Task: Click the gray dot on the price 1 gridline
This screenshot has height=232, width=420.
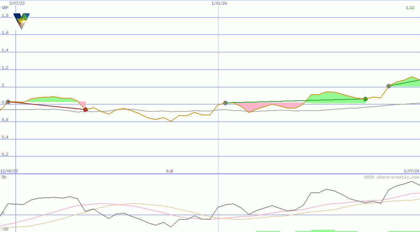Action: point(389,86)
